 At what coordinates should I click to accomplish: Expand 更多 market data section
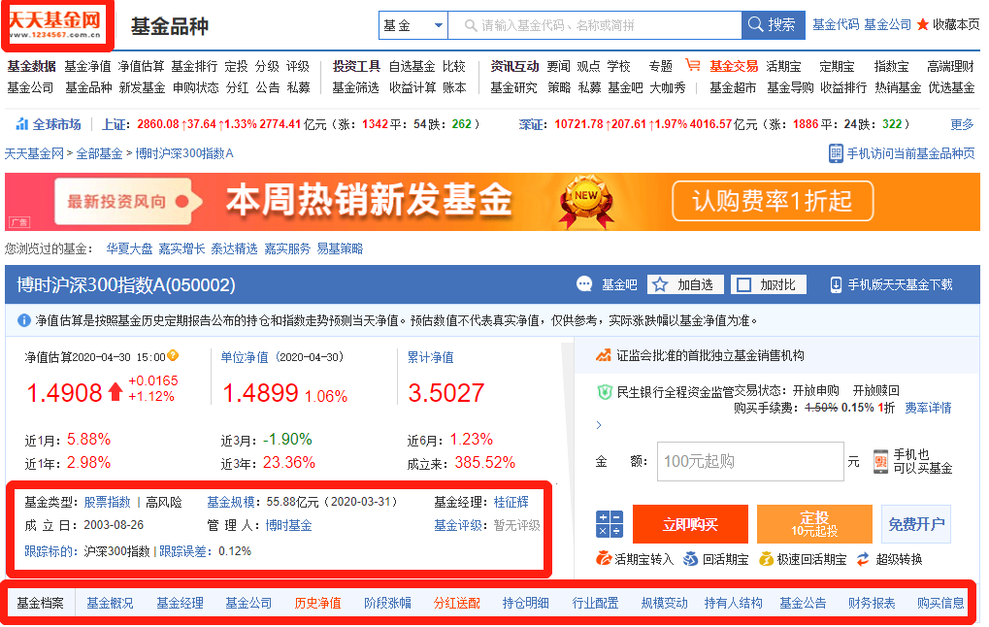pyautogui.click(x=964, y=123)
